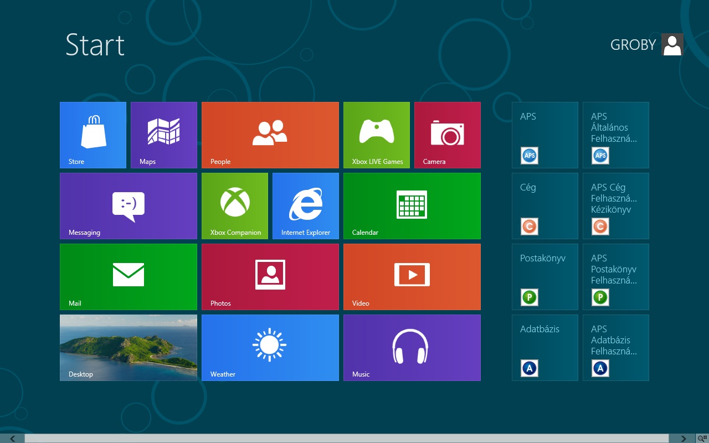
Task: Open Xbox LIVE Games tile
Action: point(377,135)
